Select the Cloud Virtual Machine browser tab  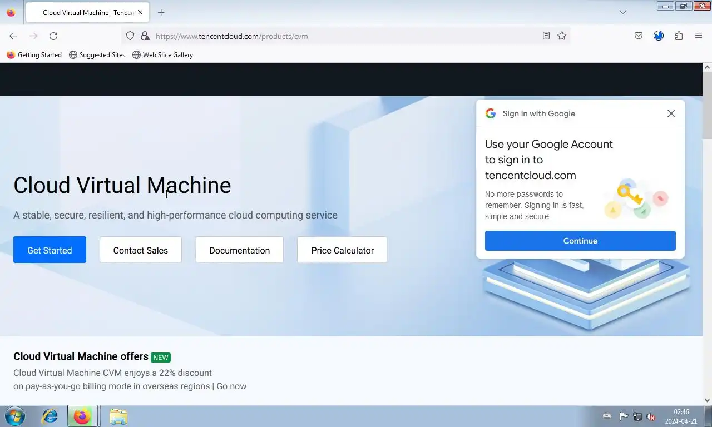click(x=87, y=12)
